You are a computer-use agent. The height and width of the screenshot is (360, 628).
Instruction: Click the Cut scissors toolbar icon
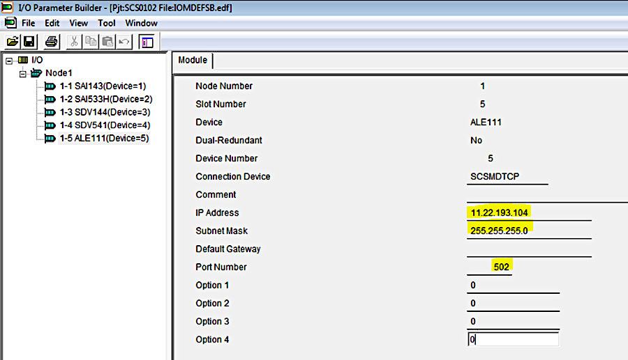(x=74, y=41)
